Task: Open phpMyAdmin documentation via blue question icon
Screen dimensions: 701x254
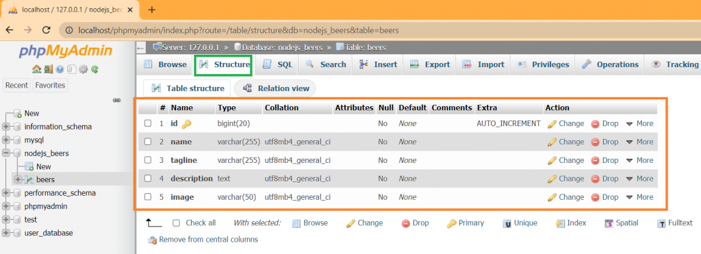Action: [60, 69]
